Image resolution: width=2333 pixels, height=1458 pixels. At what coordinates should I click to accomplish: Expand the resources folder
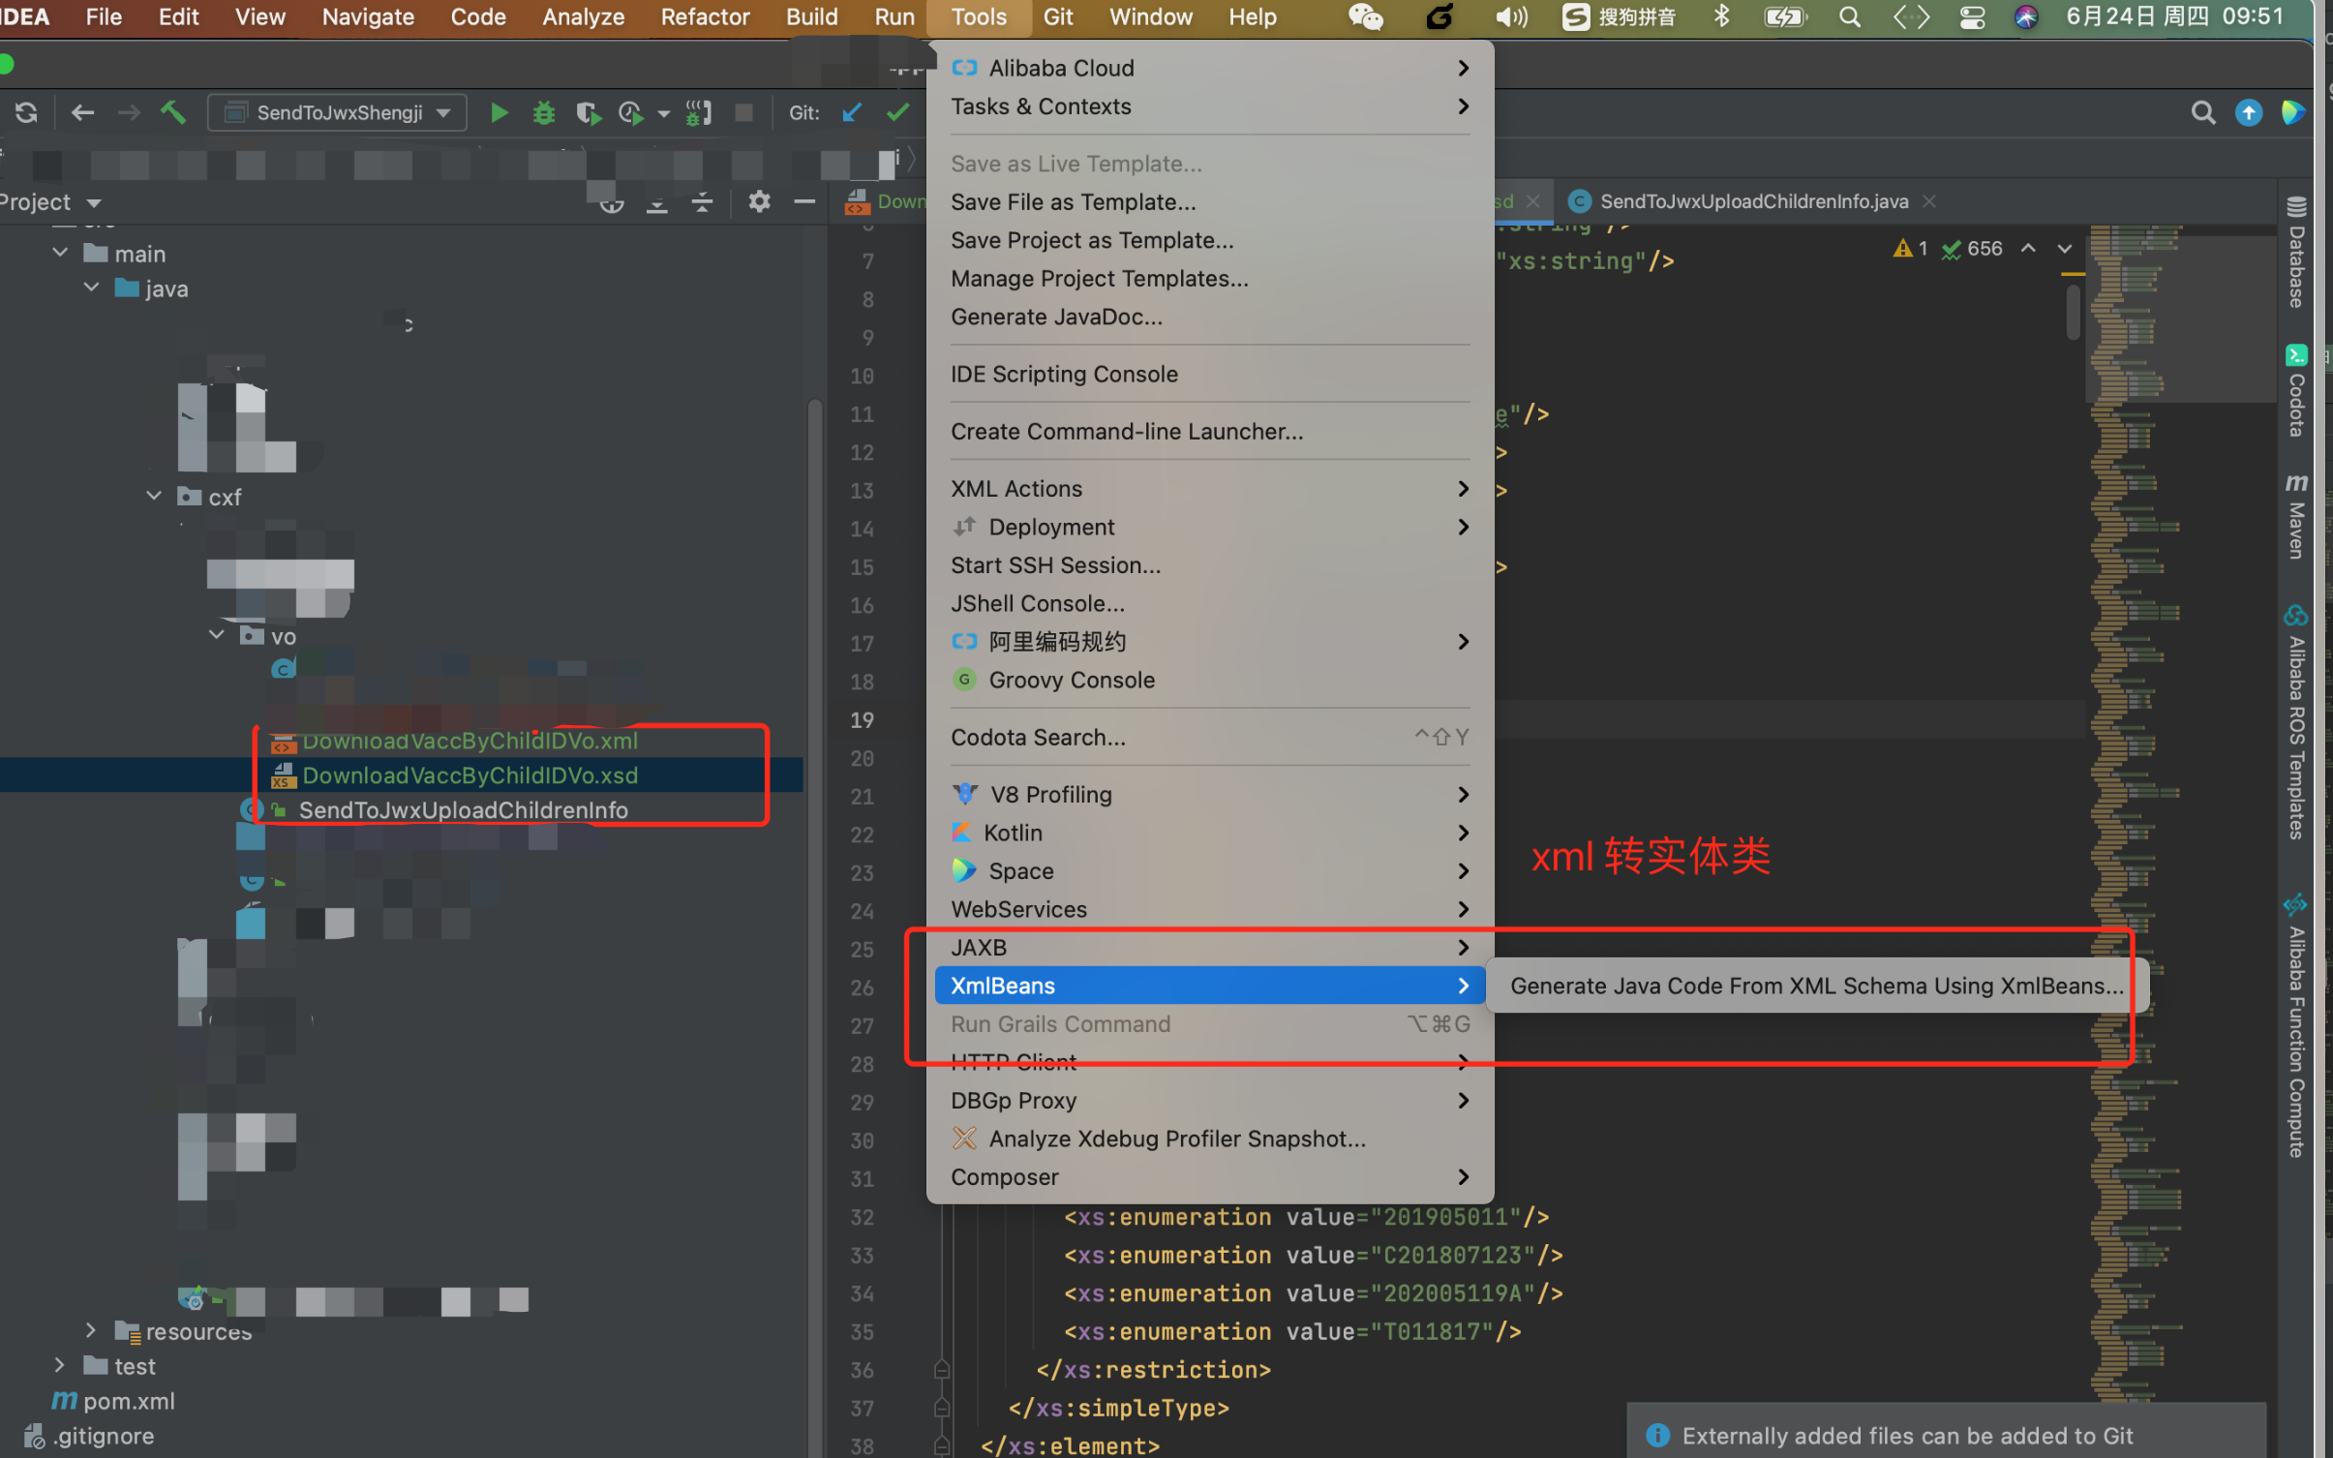(x=90, y=1331)
